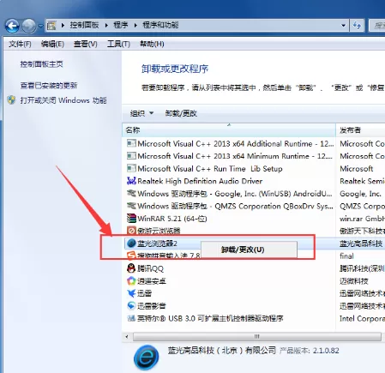Click the Forward navigation arrow button
Viewport: 385px width, 373px height.
coord(29,26)
